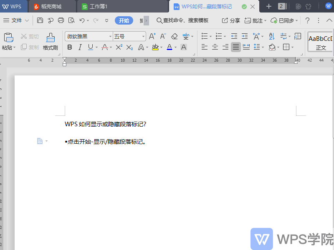Toggle justified text alignment
Screen dimensions: 334x250
click(236, 47)
